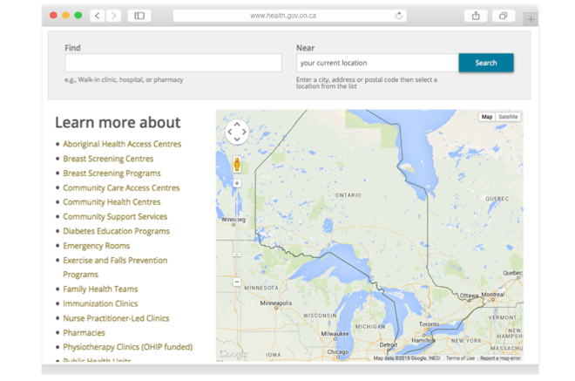Image resolution: width=575 pixels, height=381 pixels.
Task: Open Aboriginal Health Access Centres link
Action: click(122, 144)
